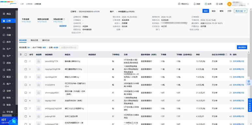Click the 库存 icon in sidebar
Image resolution: width=252 pixels, height=125 pixels.
(x=4, y=42)
